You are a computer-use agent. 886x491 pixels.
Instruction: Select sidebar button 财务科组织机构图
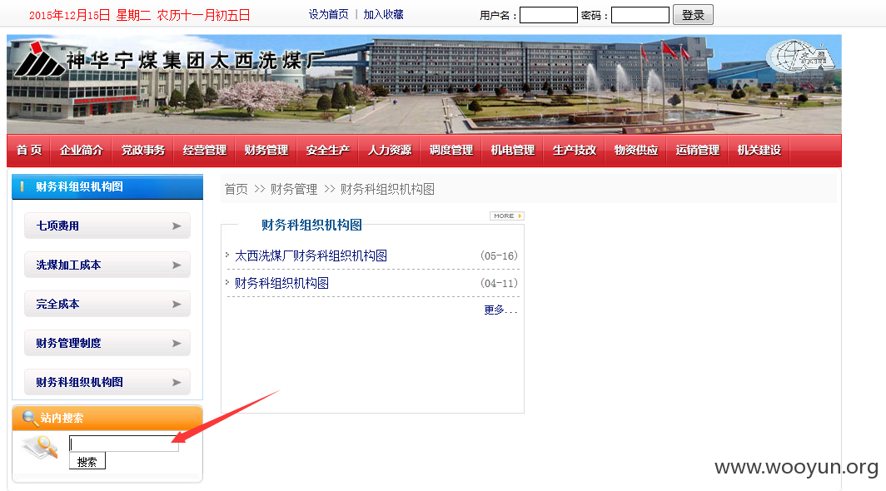click(x=107, y=383)
